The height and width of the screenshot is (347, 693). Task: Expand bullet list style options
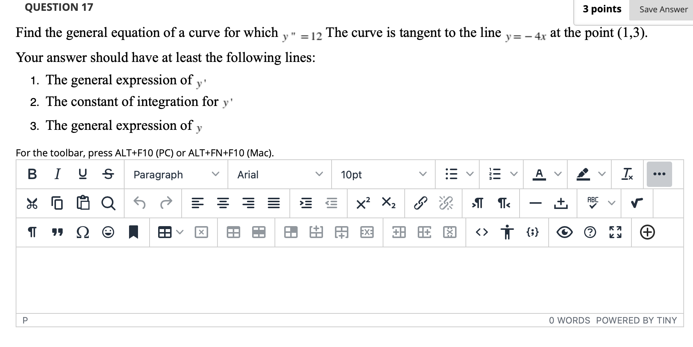470,174
